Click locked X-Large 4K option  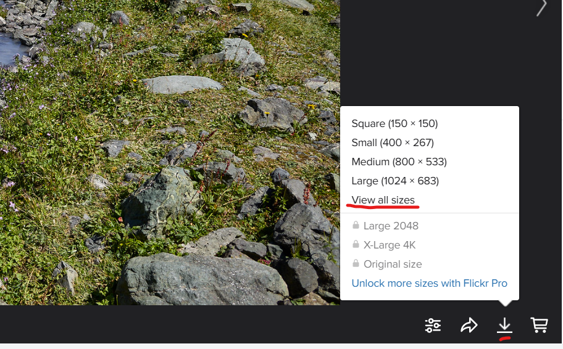coord(384,245)
